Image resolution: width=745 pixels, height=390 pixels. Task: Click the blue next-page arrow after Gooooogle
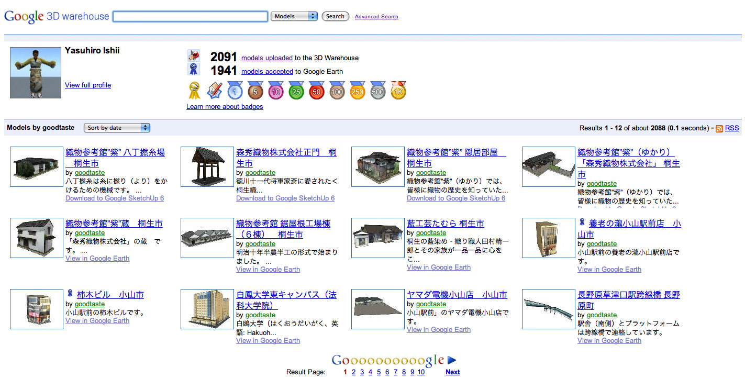click(452, 360)
